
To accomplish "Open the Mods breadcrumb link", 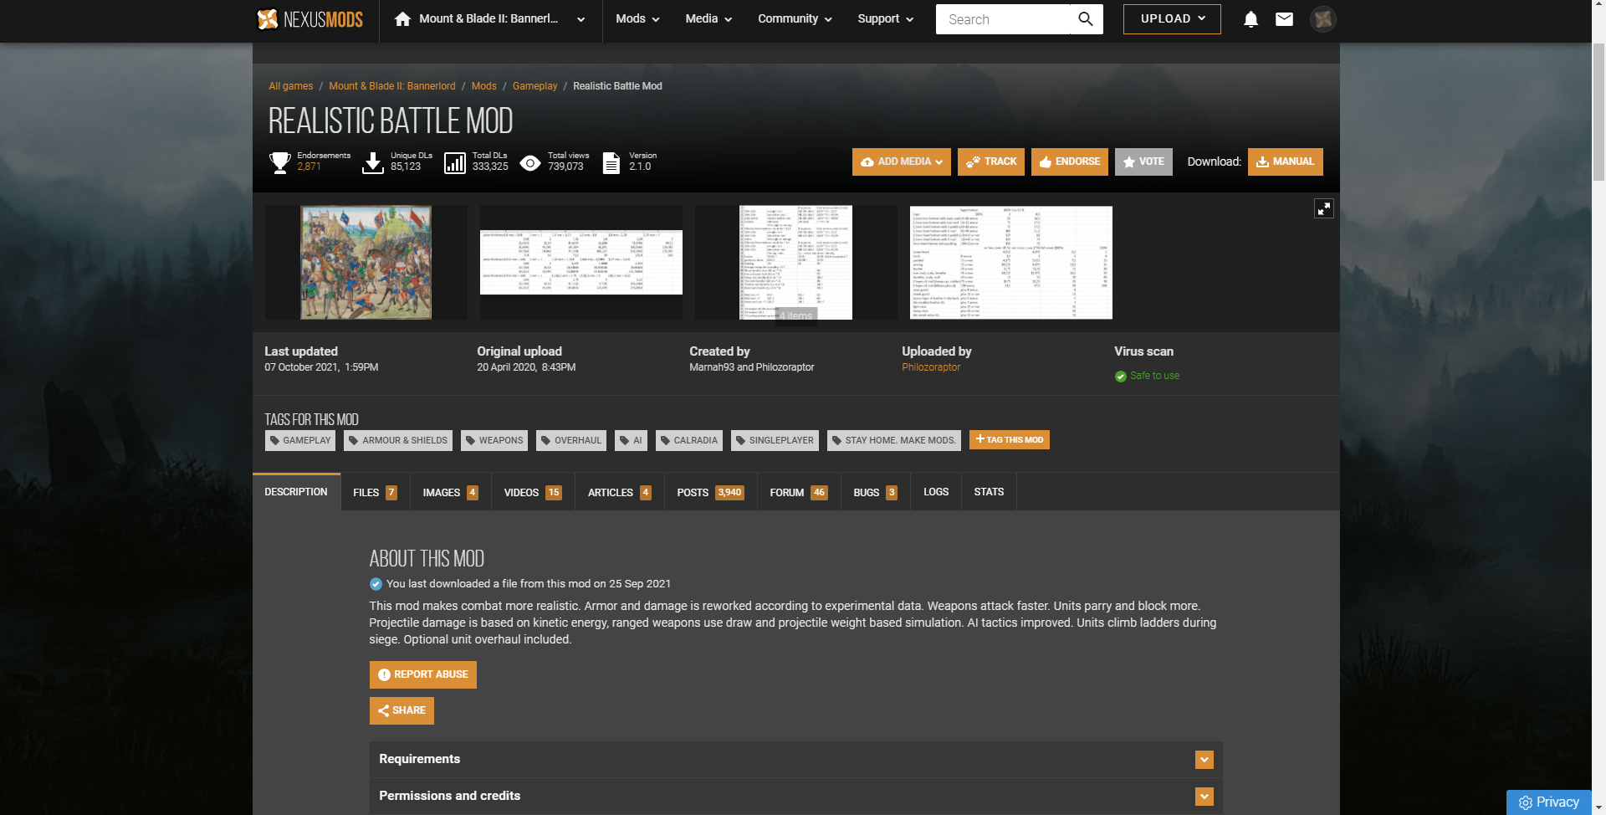I will (484, 86).
